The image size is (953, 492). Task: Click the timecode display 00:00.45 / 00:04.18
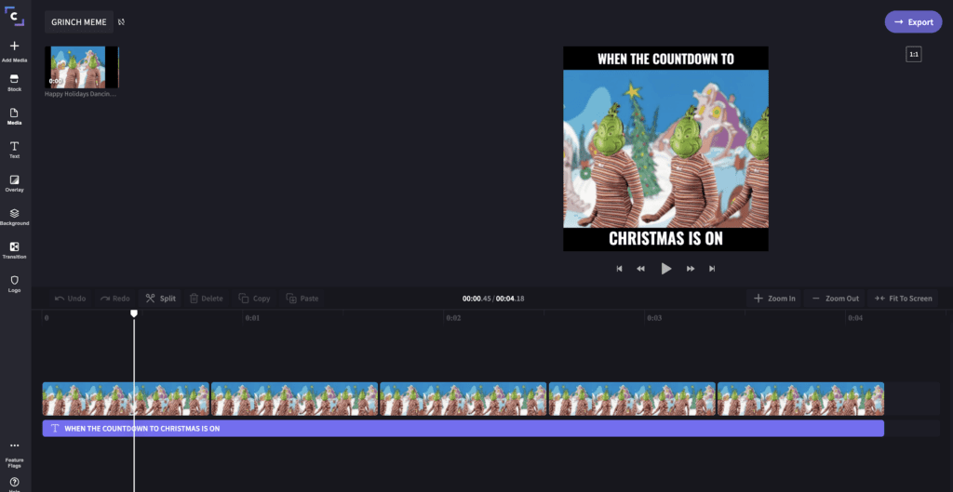click(x=493, y=299)
